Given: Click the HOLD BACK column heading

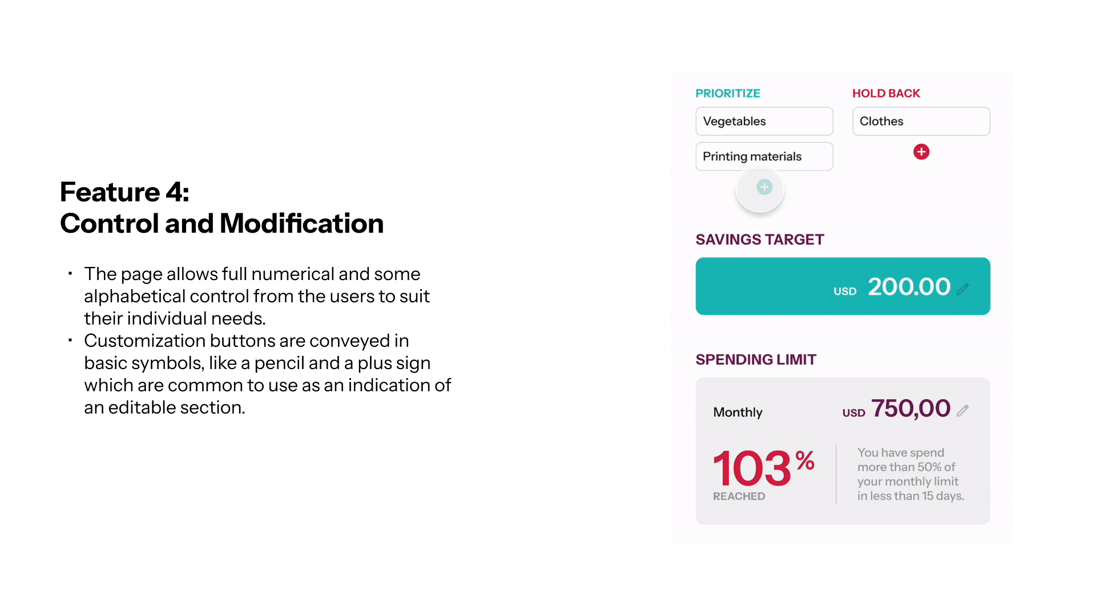Looking at the screenshot, I should pos(886,94).
